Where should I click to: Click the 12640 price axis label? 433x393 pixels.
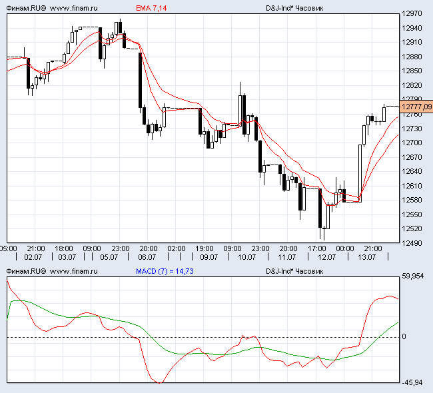tap(412, 171)
